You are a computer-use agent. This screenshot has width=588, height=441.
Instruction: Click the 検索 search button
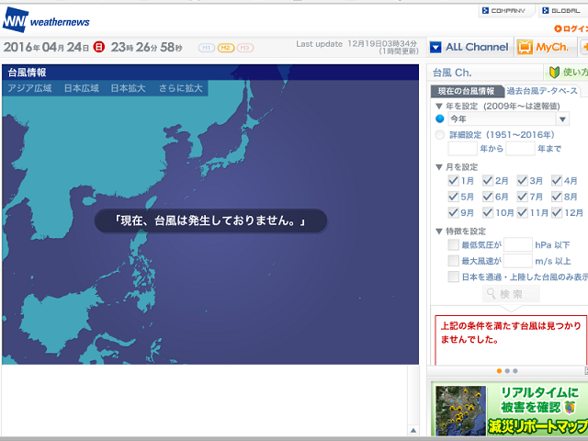511,294
